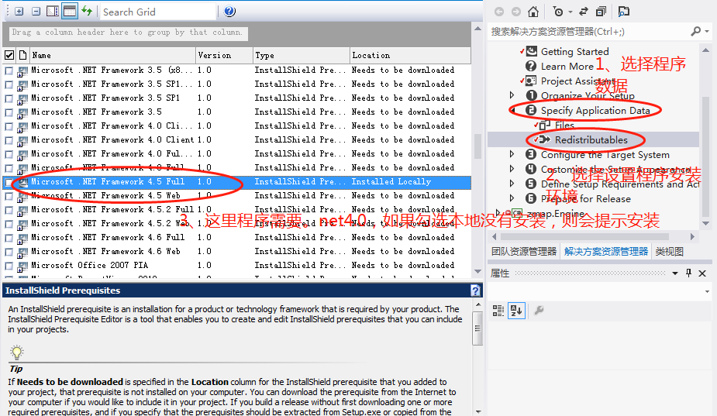
Task: Check the .NET Framework 4.6 Web checkbox
Action: coord(9,252)
